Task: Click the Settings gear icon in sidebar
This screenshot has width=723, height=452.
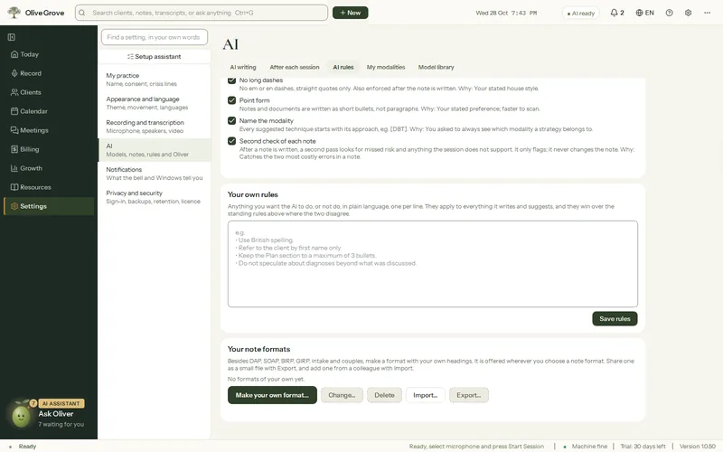Action: [x=14, y=206]
